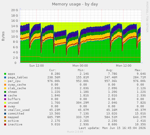Screen dimensions: 150x135
Task: Click cache avg value 2.01G
Action: [x=113, y=96]
